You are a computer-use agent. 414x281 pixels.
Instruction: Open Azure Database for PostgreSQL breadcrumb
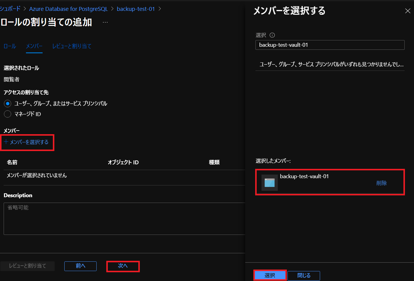click(69, 9)
